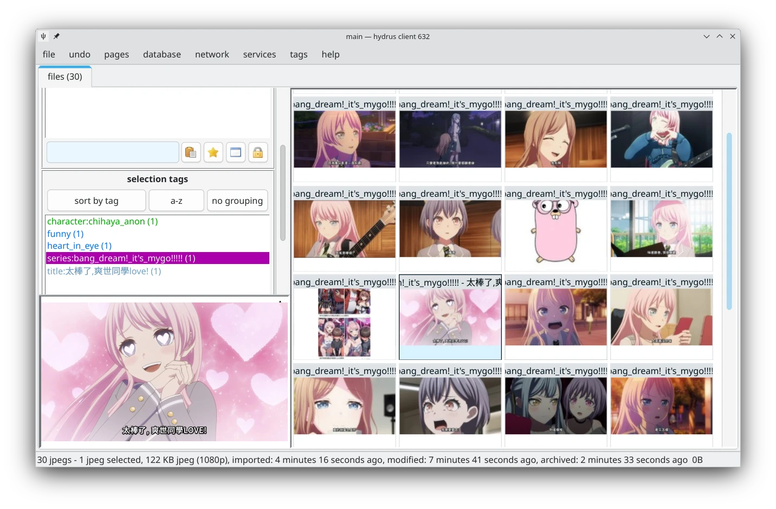Open the services menu
Viewport: 776px width, 509px height.
259,54
